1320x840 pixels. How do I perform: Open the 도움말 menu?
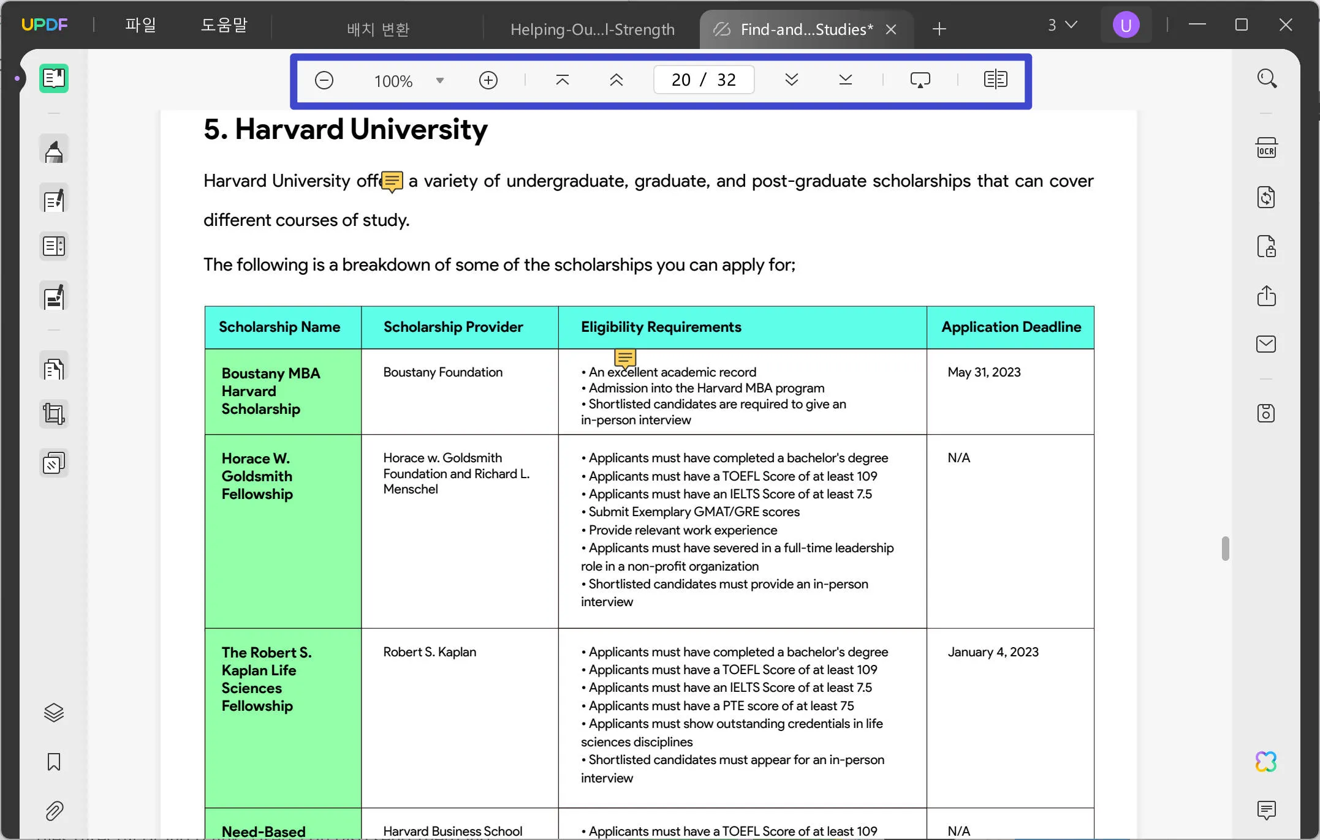(x=224, y=24)
